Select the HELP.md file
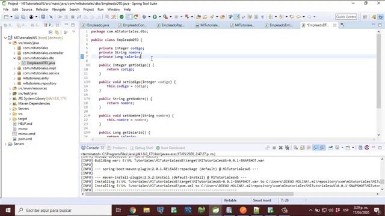Image resolution: width=385 pixels, height=216 pixels. tap(25, 124)
